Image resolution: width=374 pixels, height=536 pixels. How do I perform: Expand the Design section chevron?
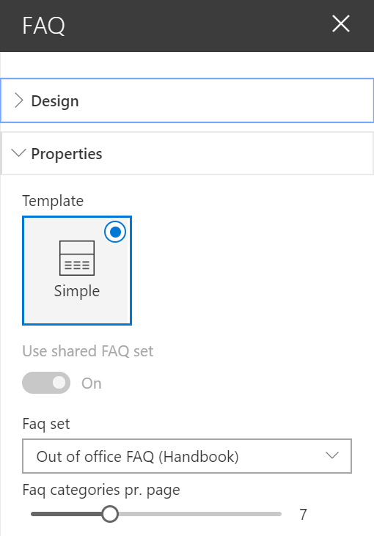click(19, 101)
